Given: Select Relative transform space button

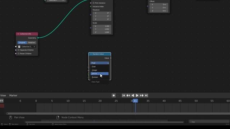Looking at the screenshot, I should click(32, 43).
